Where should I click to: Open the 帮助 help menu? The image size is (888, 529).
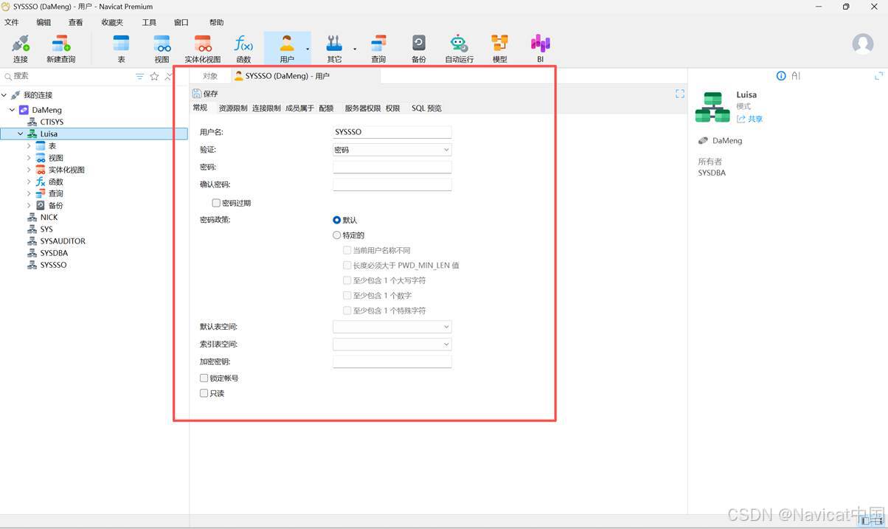click(216, 22)
